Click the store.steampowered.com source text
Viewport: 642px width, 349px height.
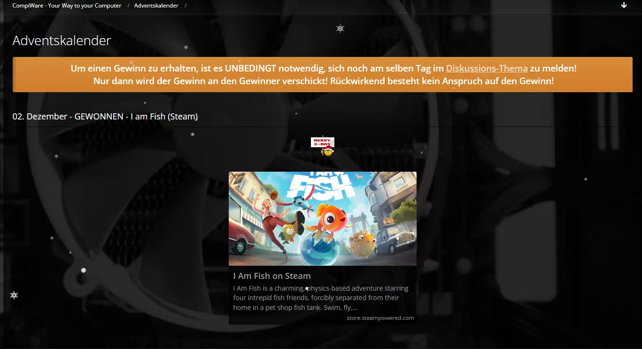(x=380, y=318)
